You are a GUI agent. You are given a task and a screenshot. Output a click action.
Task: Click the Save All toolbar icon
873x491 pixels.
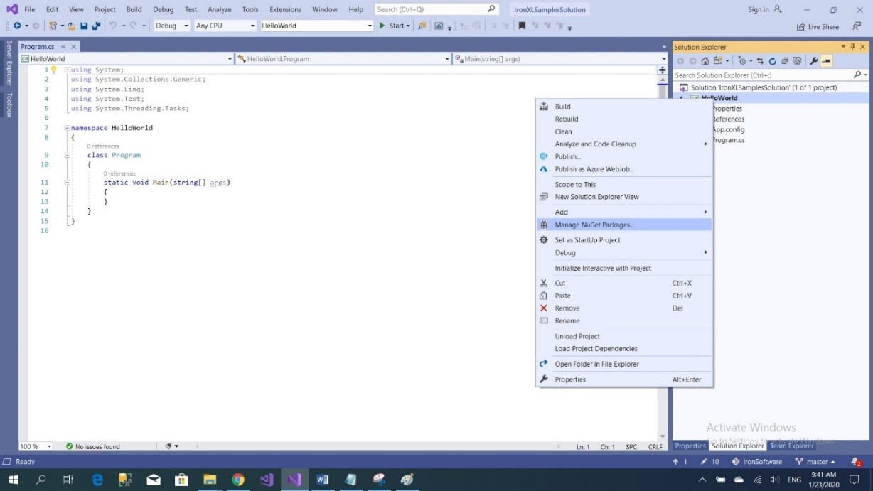(x=95, y=26)
